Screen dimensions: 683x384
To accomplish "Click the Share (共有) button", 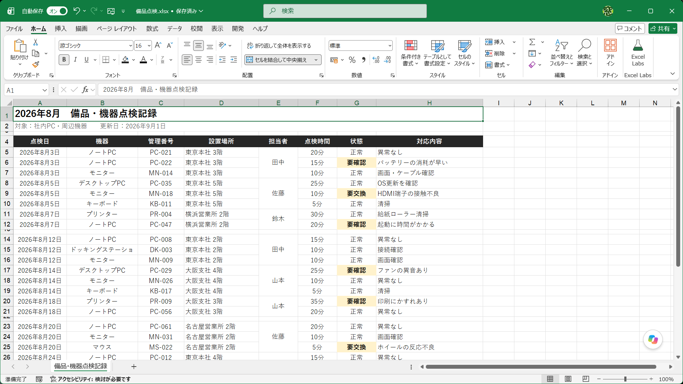I will [x=662, y=28].
